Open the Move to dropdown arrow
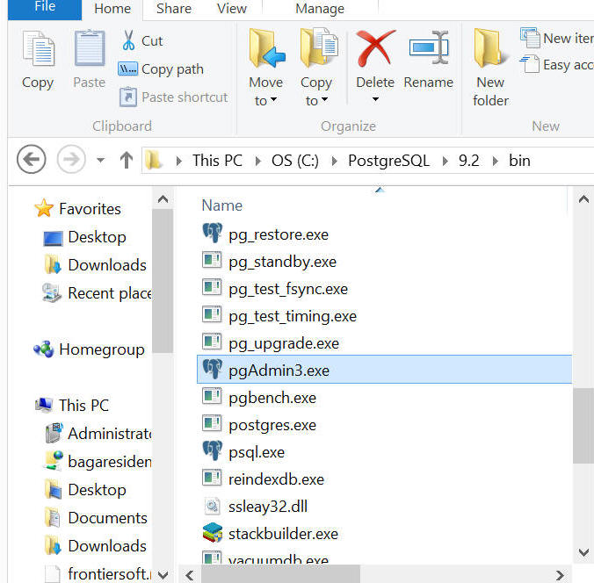Screen dimensions: 594x583 (x=273, y=99)
